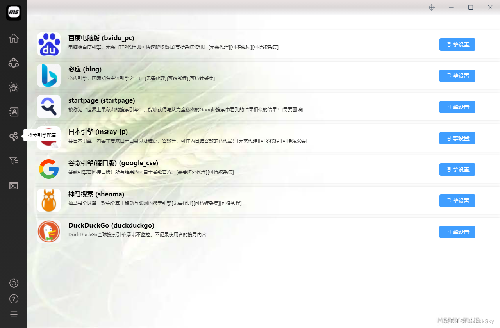Click the Baidu paw logo
Screen dimensions: 500x328
(x=49, y=44)
